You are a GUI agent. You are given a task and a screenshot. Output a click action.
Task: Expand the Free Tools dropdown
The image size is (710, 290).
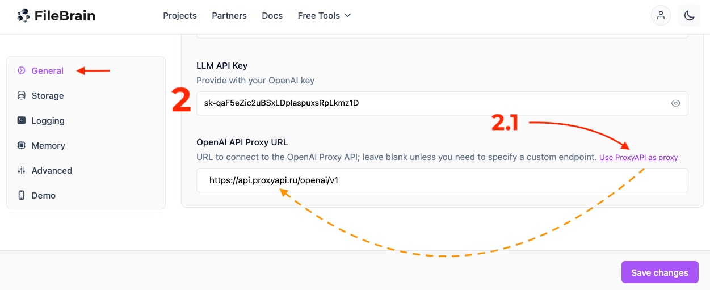click(x=324, y=16)
